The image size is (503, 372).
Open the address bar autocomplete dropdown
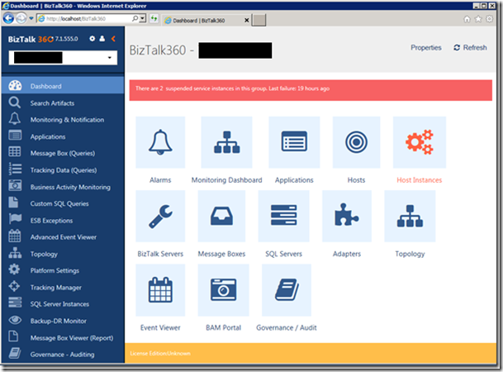143,19
